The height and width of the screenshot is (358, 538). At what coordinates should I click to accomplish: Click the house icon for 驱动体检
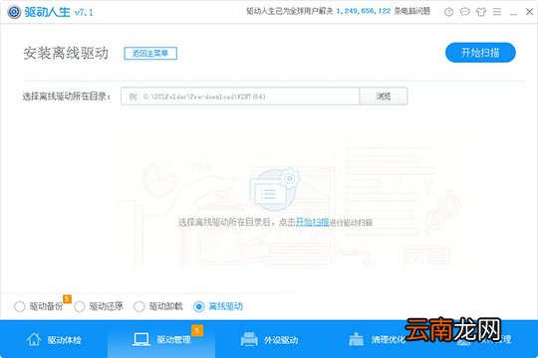tap(34, 339)
